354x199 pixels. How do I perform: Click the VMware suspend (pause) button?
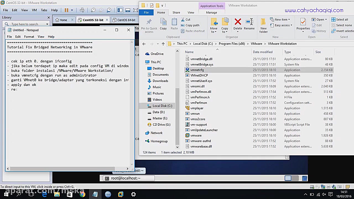[66, 10]
